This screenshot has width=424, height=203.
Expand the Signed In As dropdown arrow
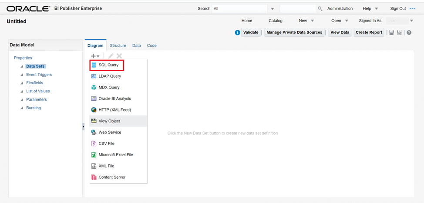click(412, 21)
